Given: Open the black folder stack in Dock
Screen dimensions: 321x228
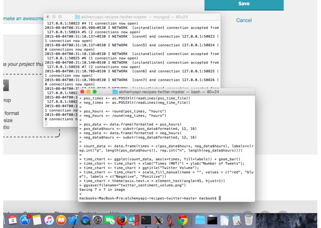Looking at the screenshot, I should click(212, 220).
